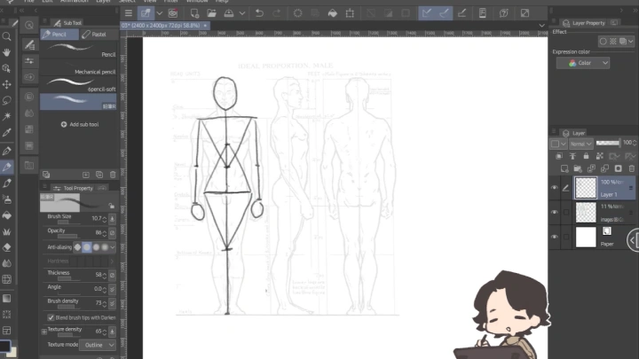639x359 pixels.
Task: Select the Airbrush tool
Action: click(6, 199)
